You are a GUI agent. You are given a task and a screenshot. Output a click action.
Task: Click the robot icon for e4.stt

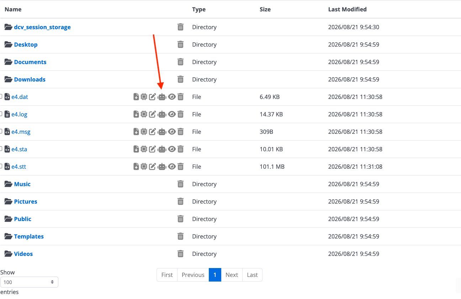click(162, 167)
